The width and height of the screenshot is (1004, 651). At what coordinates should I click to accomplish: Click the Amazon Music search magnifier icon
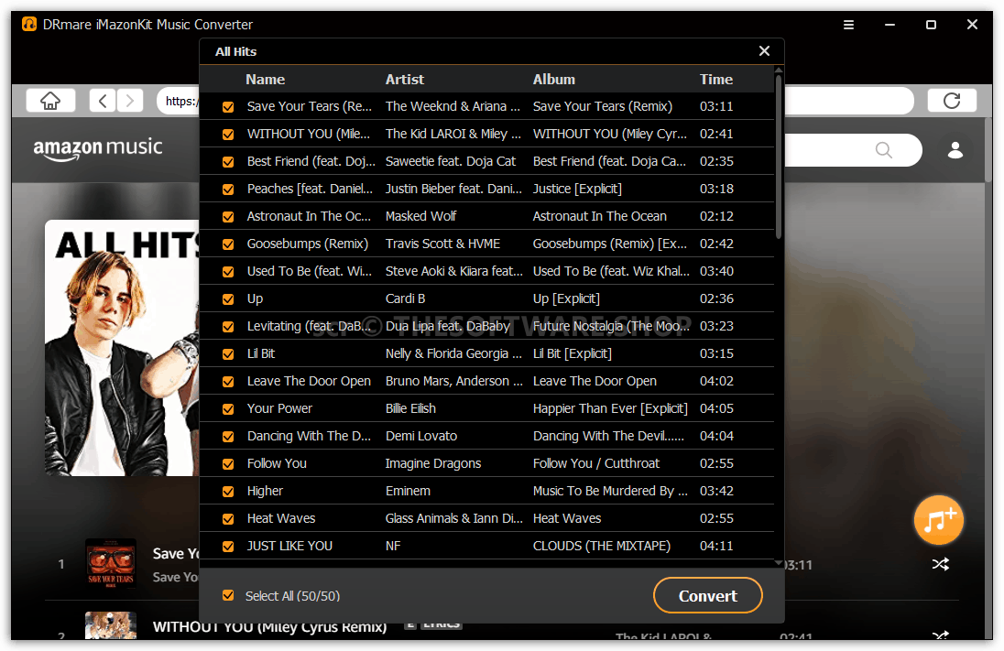pos(884,150)
